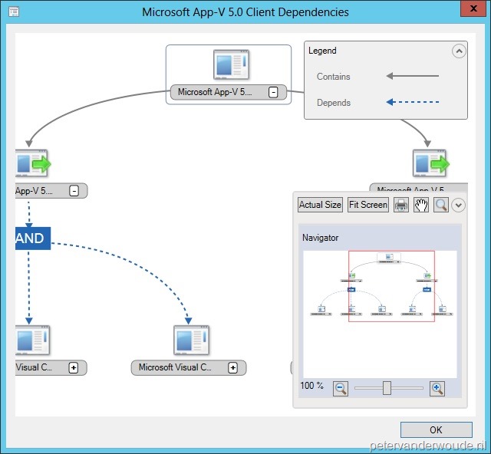Click the print icon in navigator toolbar
Viewport: 491px width, 454px height.
401,205
